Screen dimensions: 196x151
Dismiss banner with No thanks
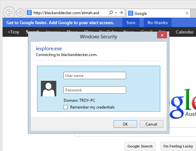click(x=157, y=23)
